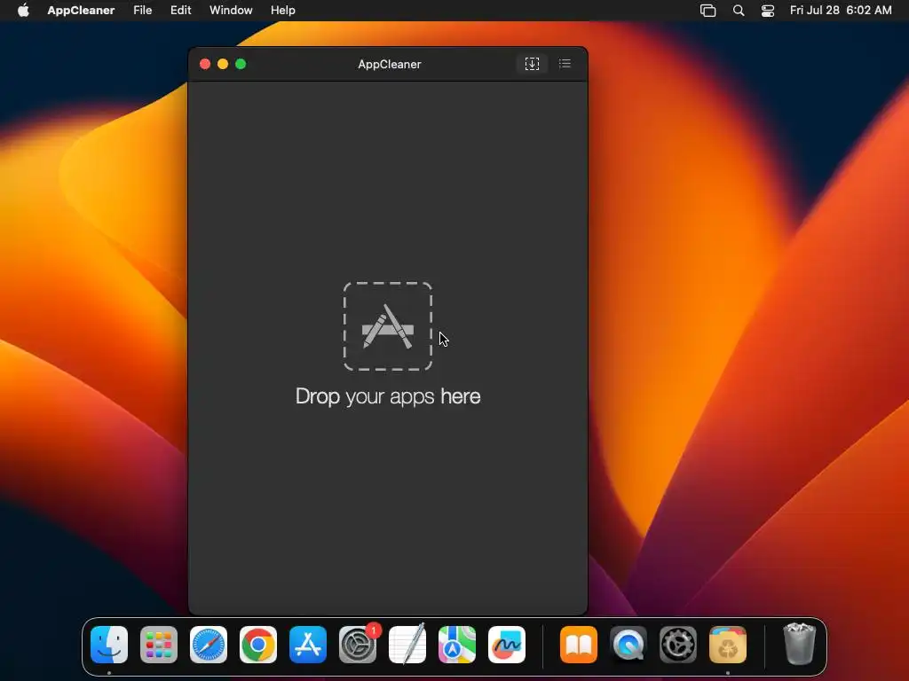Launch Safari from the Dock
909x681 pixels.
click(209, 645)
